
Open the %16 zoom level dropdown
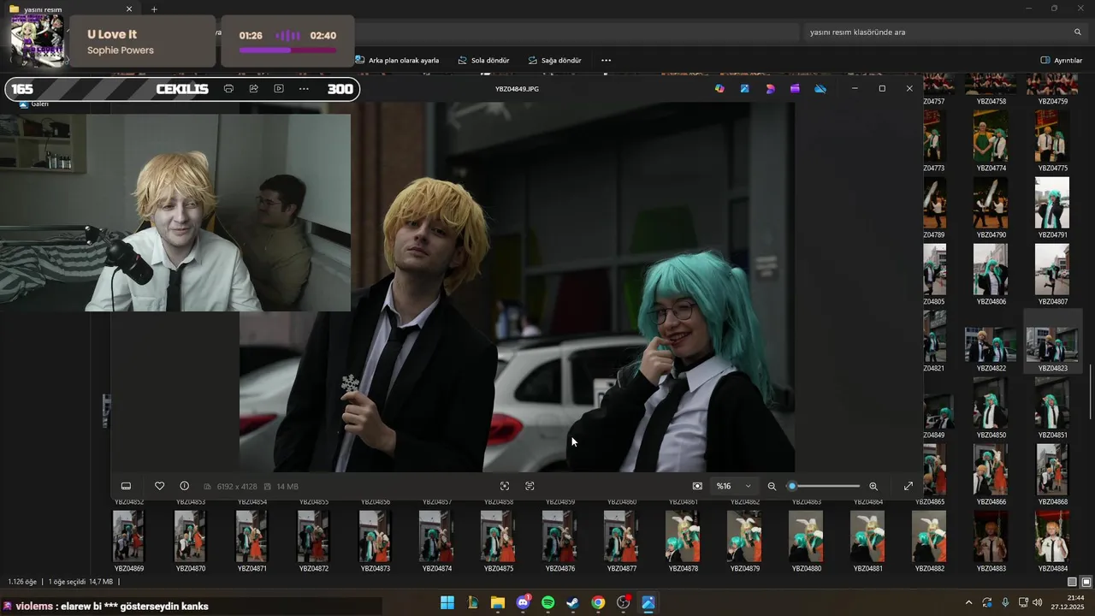[x=734, y=486]
